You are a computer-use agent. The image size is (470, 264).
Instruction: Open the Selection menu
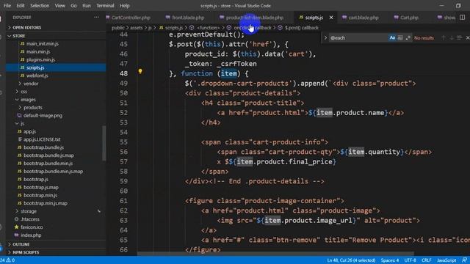pos(40,6)
